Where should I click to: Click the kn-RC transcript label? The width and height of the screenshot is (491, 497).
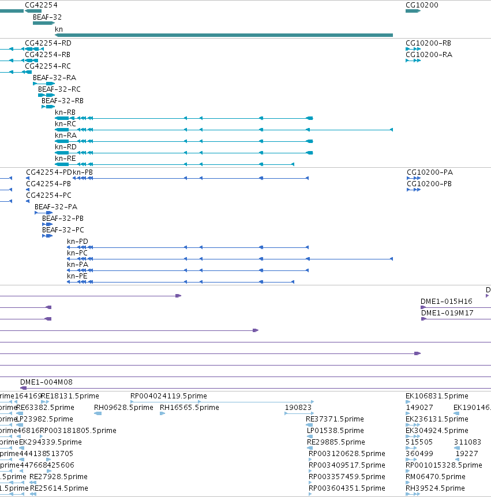(x=65, y=123)
